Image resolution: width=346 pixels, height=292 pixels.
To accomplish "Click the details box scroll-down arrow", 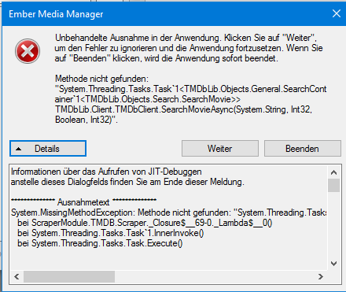I will (333, 264).
